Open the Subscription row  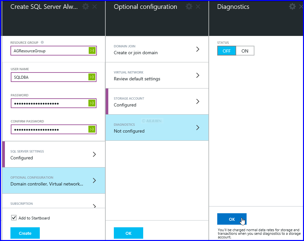[x=54, y=201]
